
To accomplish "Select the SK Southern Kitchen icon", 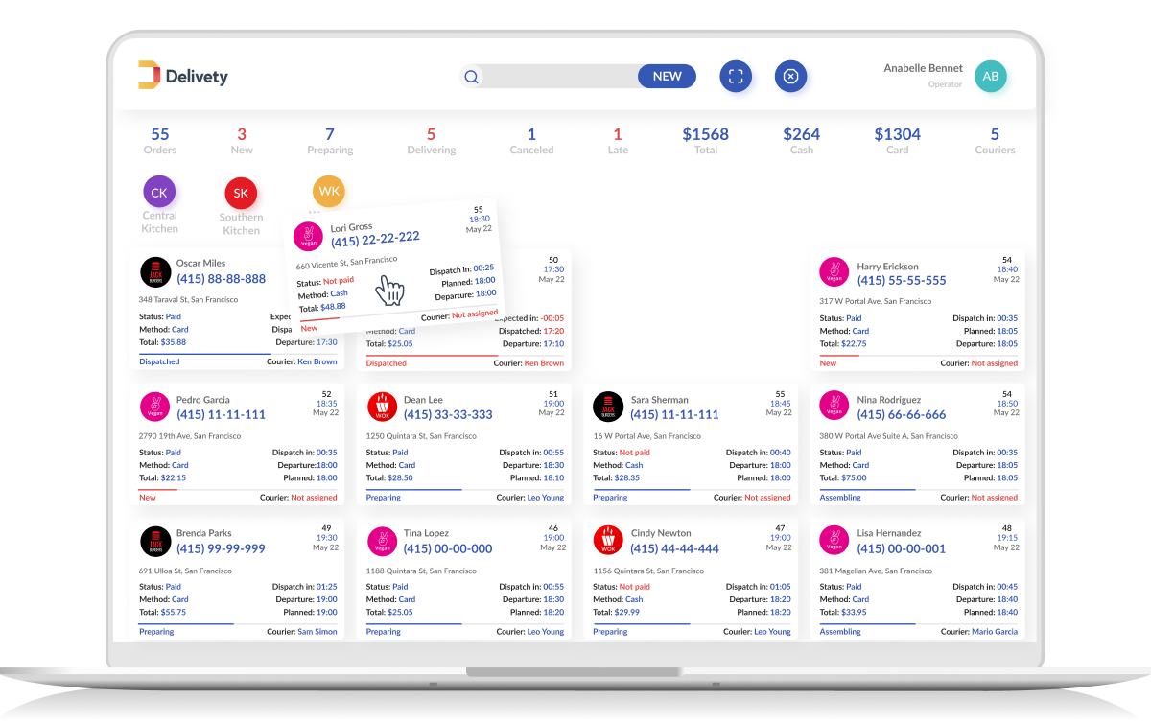I will 241,194.
